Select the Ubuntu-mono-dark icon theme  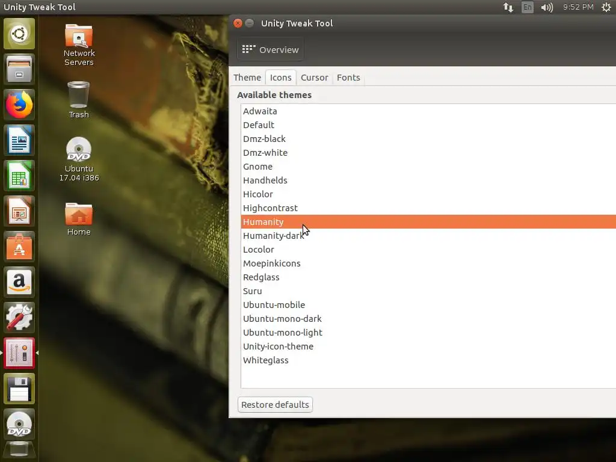coord(428,319)
